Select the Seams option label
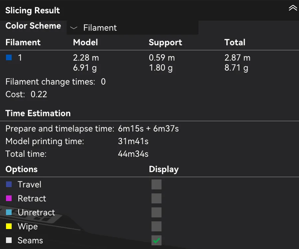 (30, 240)
